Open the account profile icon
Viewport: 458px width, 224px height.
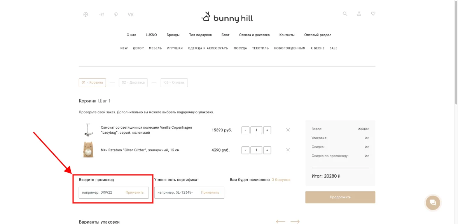click(359, 14)
